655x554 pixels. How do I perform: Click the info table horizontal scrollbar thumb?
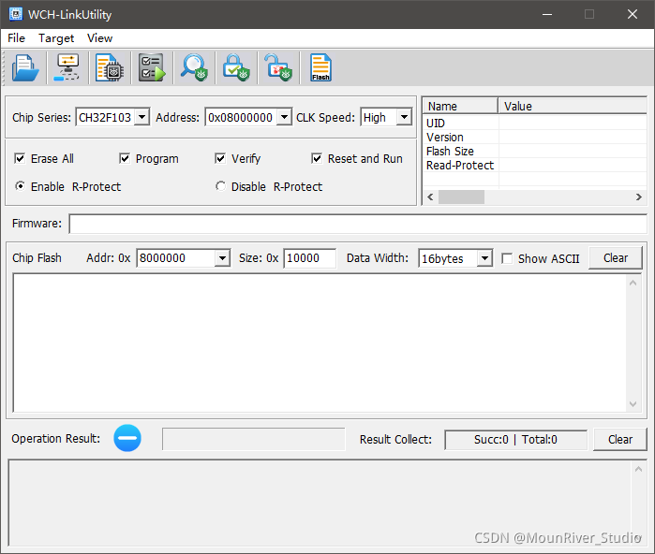click(x=461, y=197)
